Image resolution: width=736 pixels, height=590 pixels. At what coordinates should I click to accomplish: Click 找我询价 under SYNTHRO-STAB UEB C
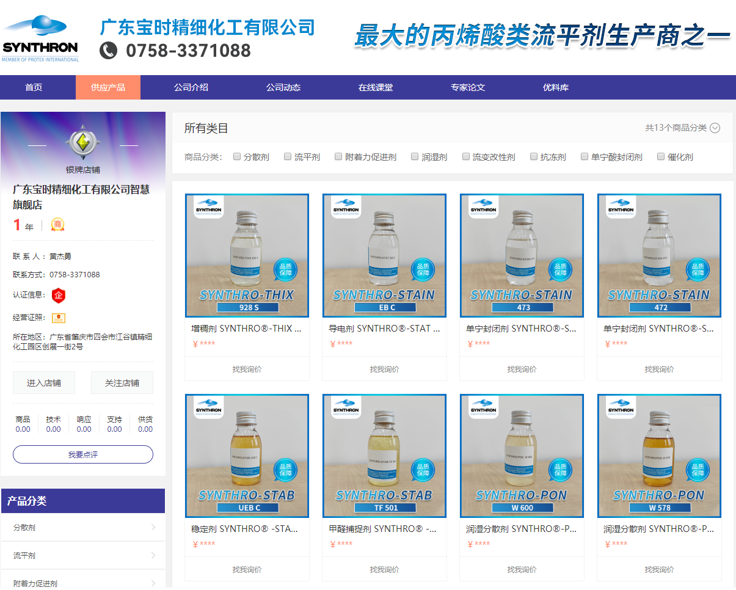247,569
